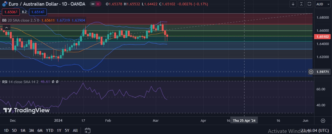This screenshot has width=332, height=134.
Task: Click the BB upper band value 1.67319
Action: pos(63,20)
